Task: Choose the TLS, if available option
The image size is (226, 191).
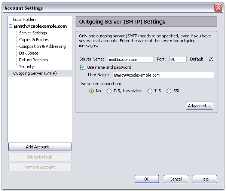Action: (109, 91)
